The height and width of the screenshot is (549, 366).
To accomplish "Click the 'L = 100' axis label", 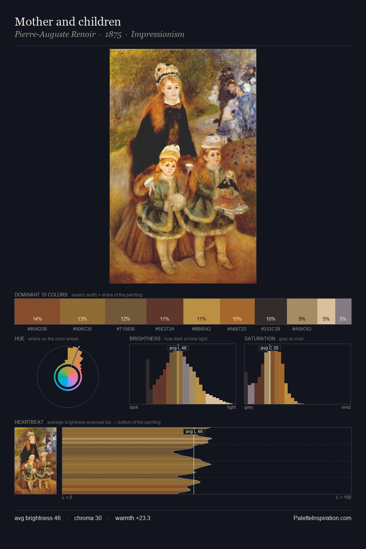I will click(x=344, y=497).
